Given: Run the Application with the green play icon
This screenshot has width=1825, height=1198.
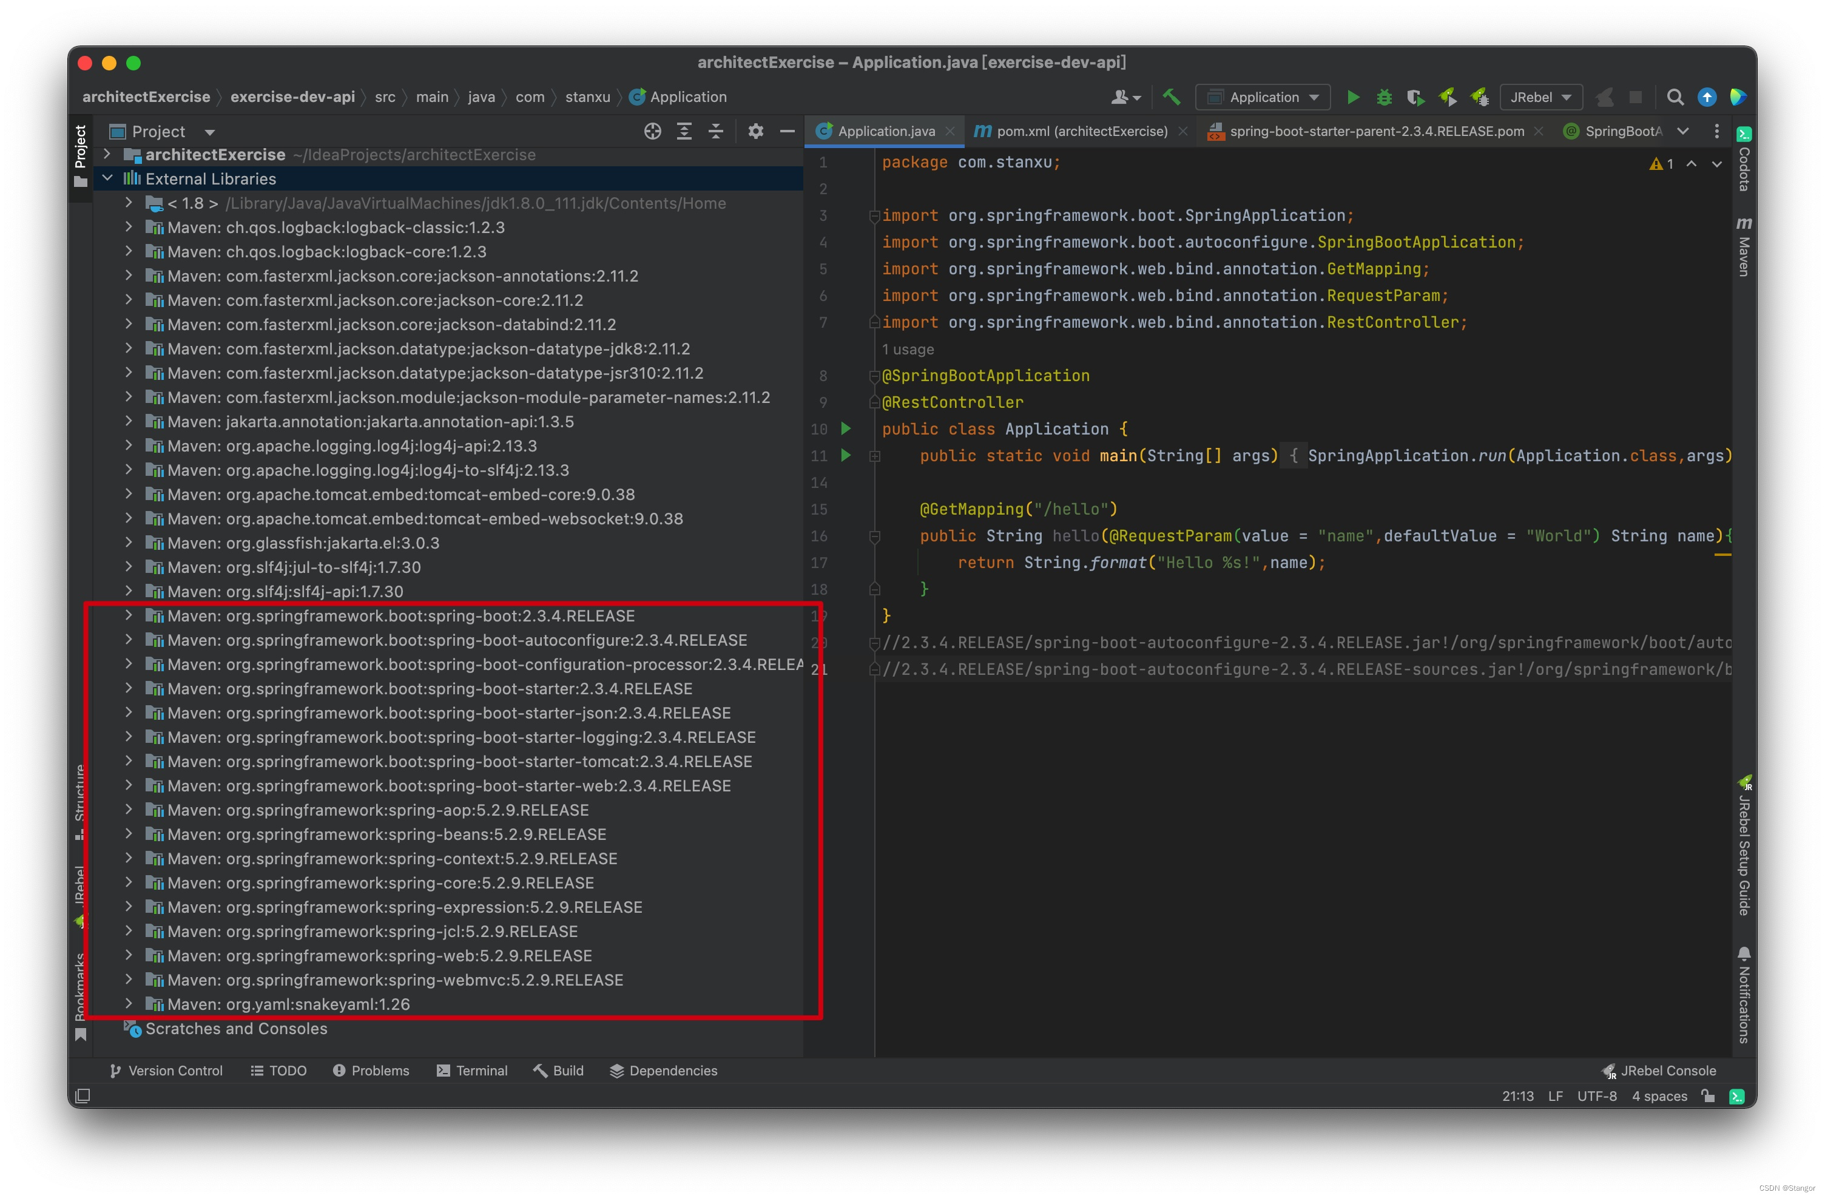Looking at the screenshot, I should (x=1354, y=97).
